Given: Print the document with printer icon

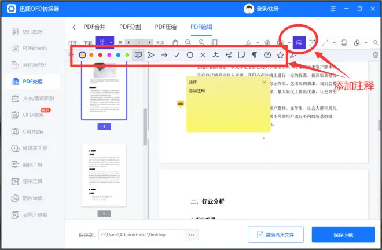Looking at the screenshot, I should coord(344,43).
